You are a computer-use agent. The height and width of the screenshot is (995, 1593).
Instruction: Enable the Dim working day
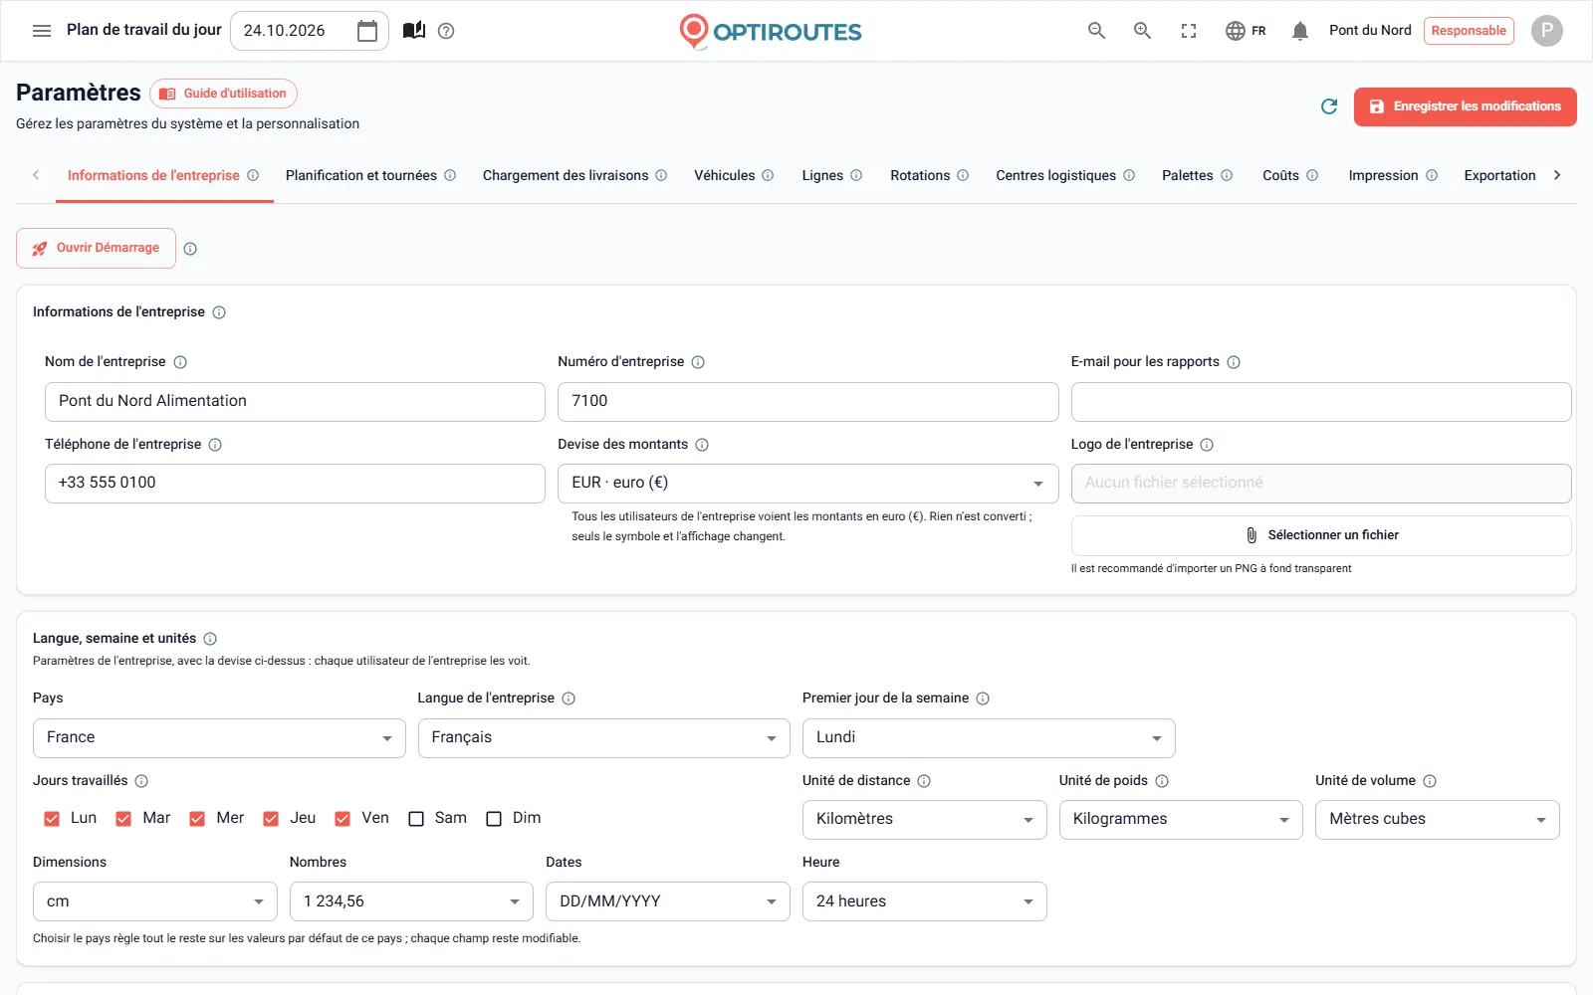click(x=494, y=819)
